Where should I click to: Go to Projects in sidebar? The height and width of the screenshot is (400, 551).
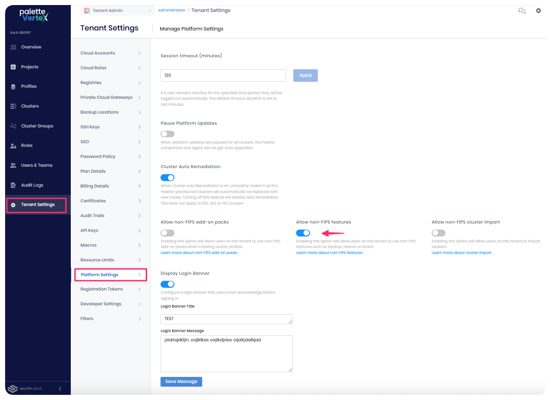point(30,67)
